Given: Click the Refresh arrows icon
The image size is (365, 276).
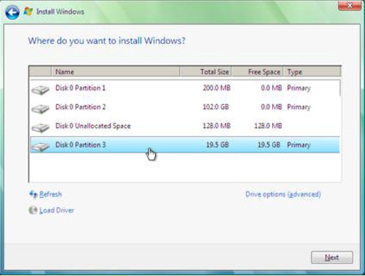Looking at the screenshot, I should [x=33, y=194].
